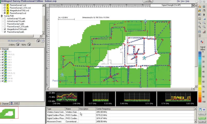Zoom in with the plus magnifier

200,23
